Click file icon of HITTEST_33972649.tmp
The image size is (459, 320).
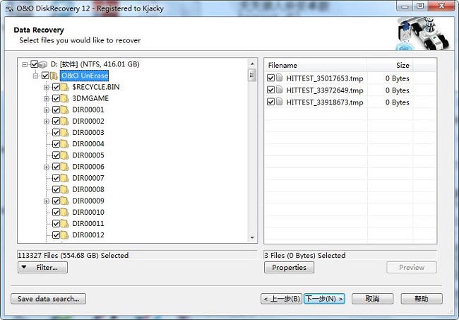[280, 90]
